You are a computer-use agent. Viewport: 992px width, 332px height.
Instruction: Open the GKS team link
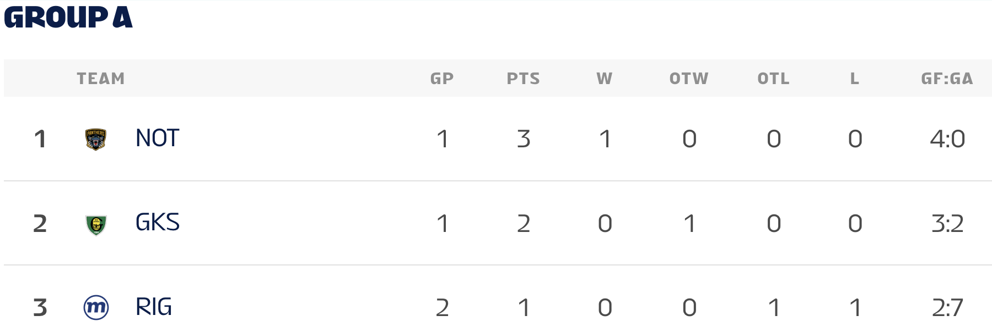pos(157,223)
